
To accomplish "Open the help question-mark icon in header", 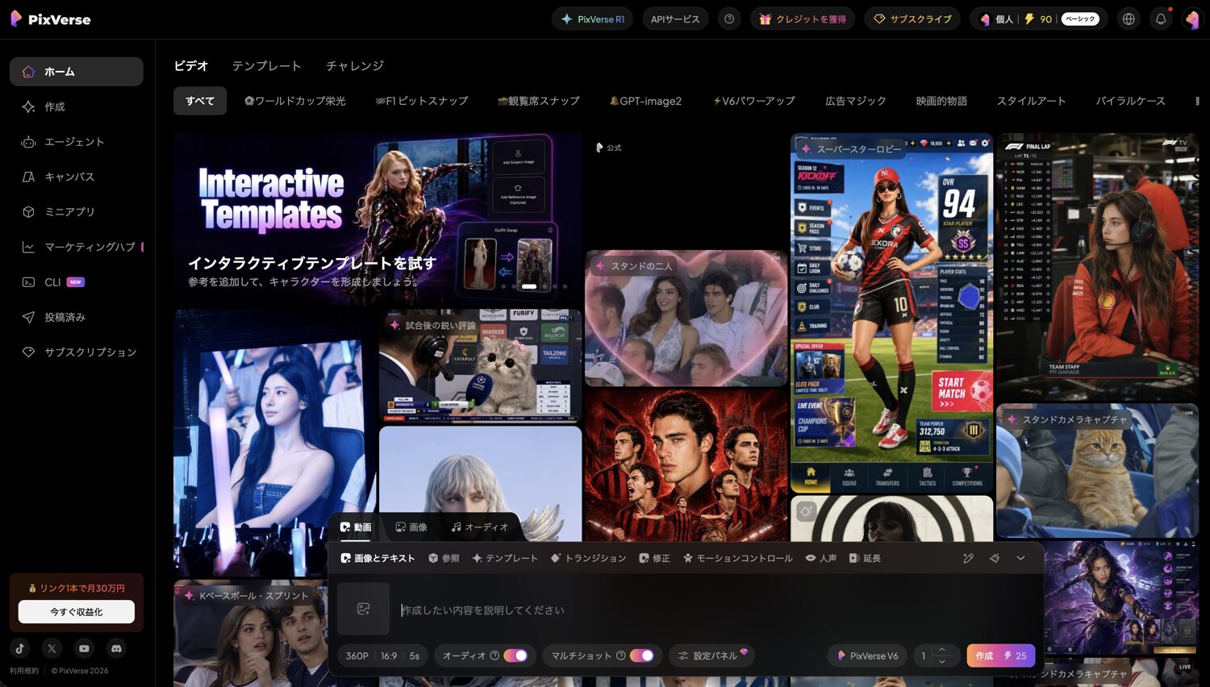I will [x=729, y=19].
